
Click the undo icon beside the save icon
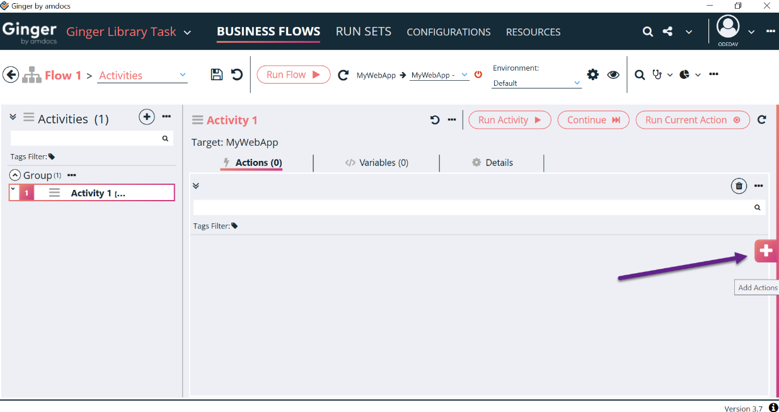(236, 74)
